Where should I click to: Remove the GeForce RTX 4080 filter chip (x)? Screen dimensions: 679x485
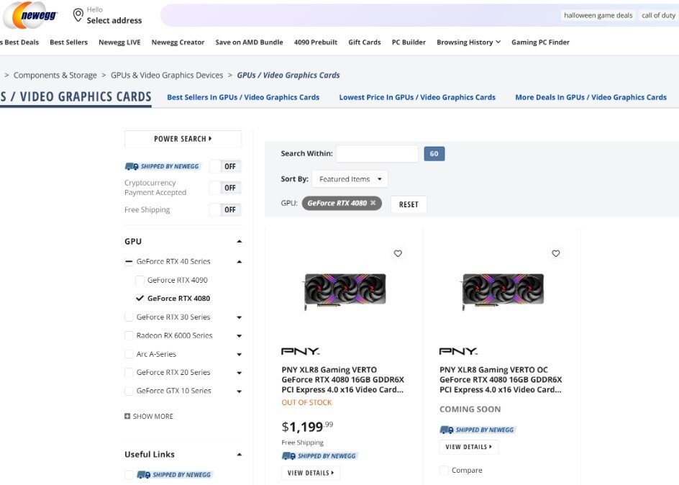coord(373,203)
